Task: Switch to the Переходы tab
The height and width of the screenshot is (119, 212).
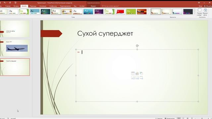Action: (33, 6)
